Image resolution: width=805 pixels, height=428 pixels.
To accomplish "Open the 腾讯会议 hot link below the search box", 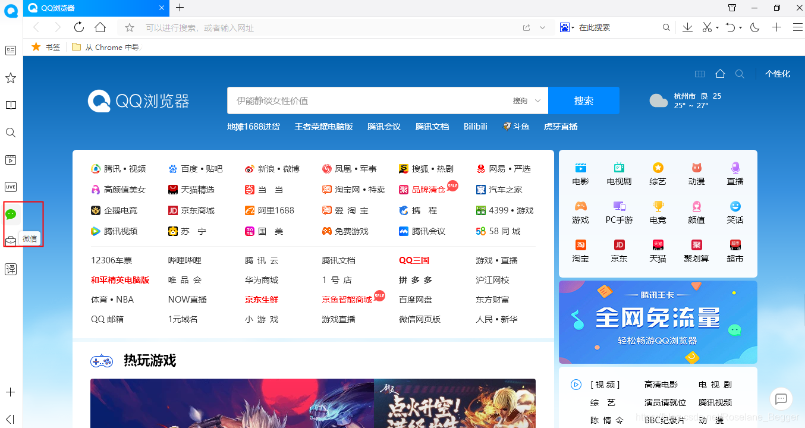I will (x=384, y=127).
